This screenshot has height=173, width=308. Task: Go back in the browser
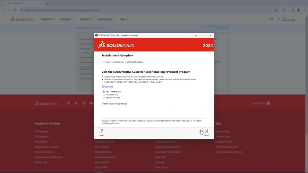click(4, 10)
